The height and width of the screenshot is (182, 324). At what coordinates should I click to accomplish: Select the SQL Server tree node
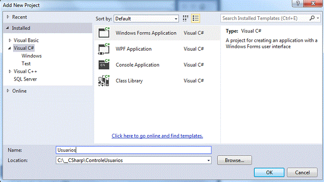(x=25, y=79)
